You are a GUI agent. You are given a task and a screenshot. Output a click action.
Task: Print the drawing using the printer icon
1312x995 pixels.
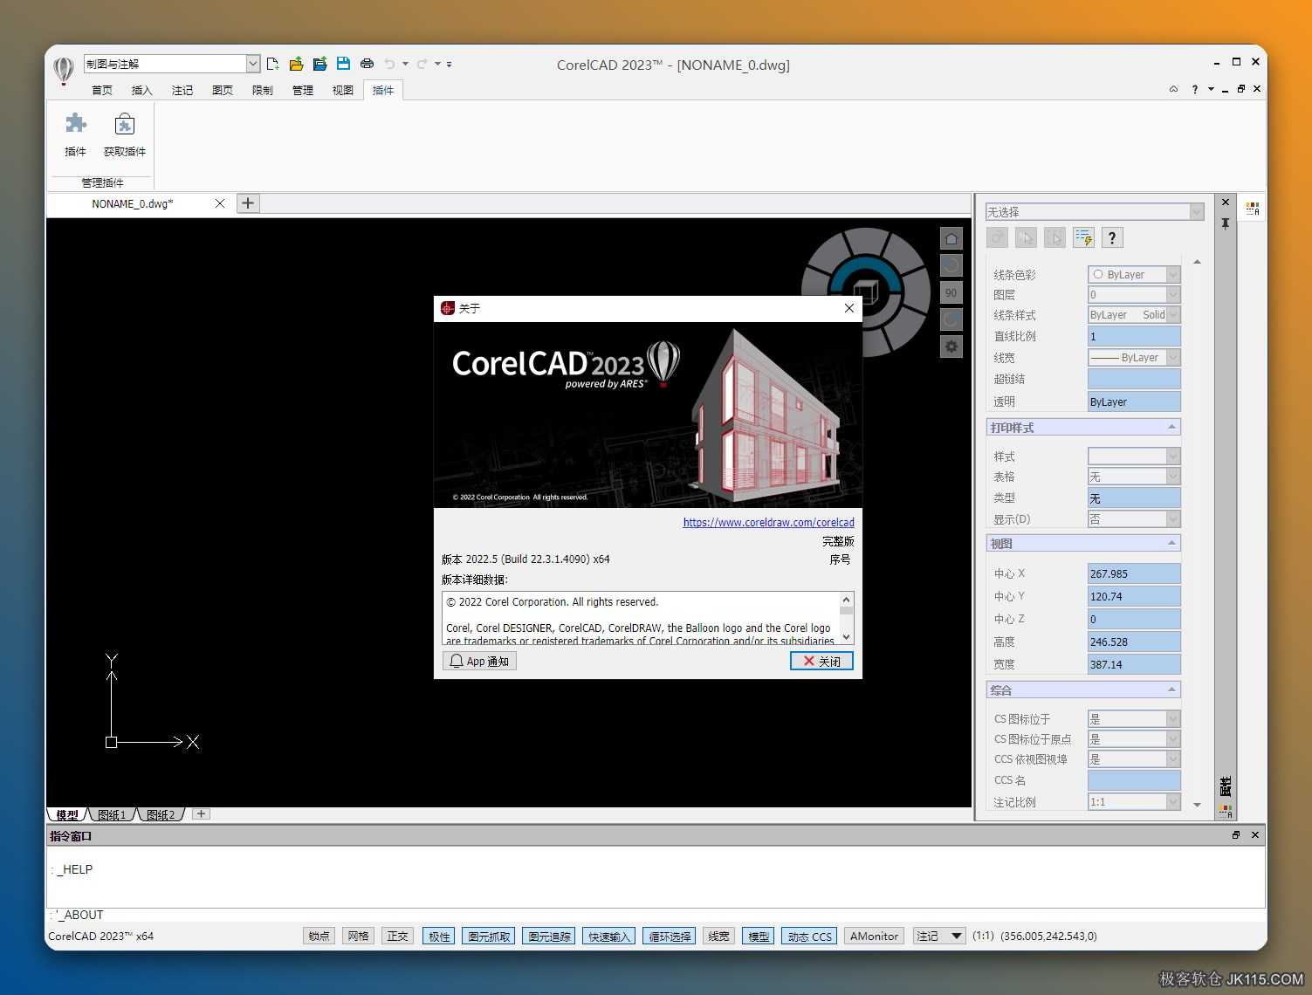pos(367,64)
